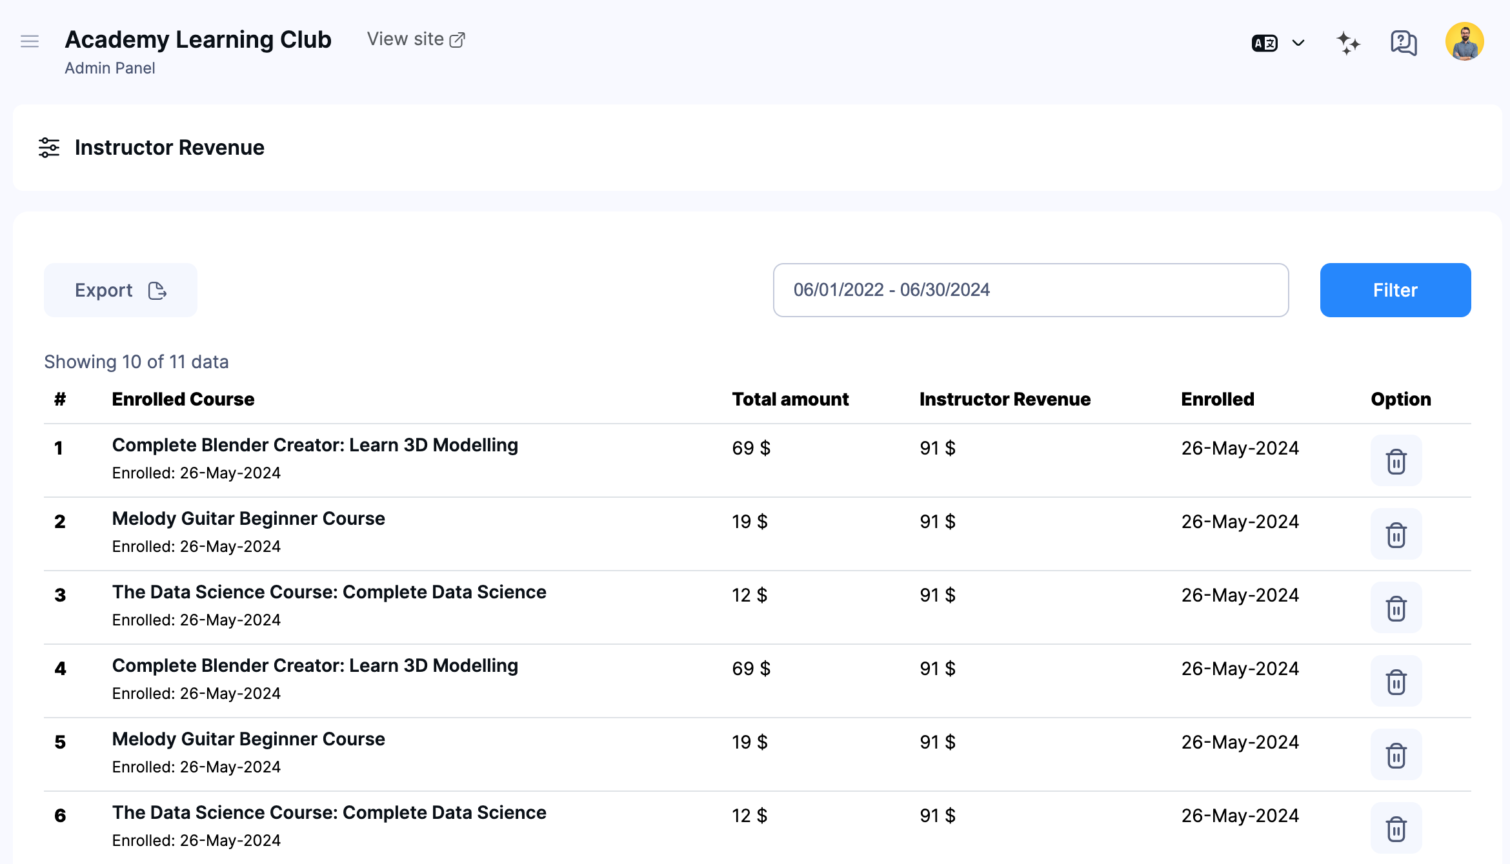
Task: Open the navigation hamburger menu
Action: pos(30,41)
